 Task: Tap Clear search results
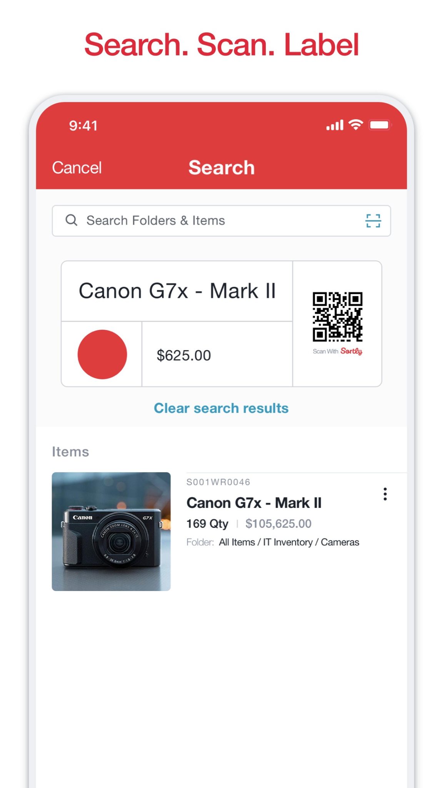tap(221, 408)
